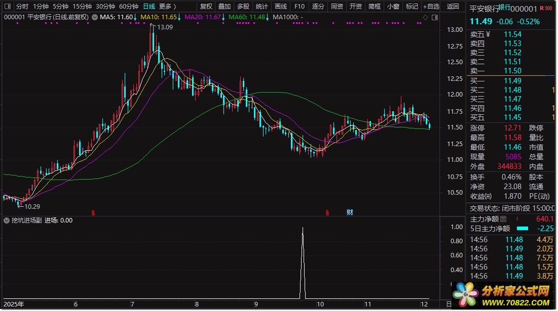Image resolution: width=558 pixels, height=311 pixels.
Task: Click the 财 financial marker on the chart
Action: (x=350, y=212)
